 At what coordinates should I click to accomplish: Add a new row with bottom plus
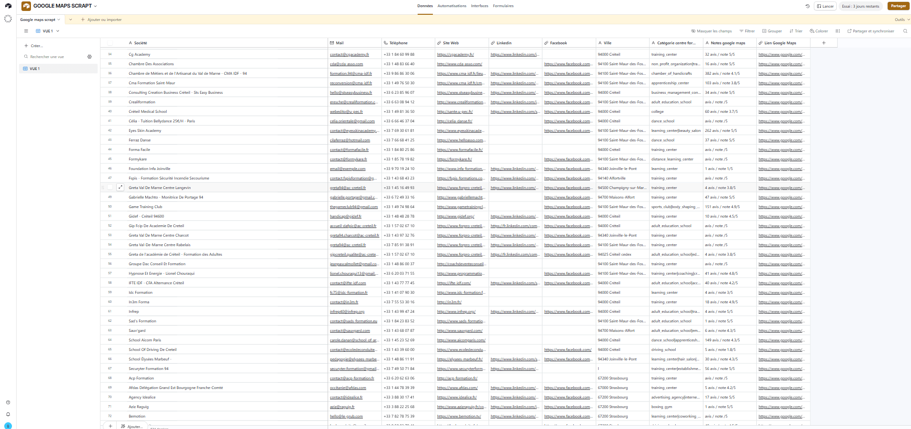click(110, 426)
